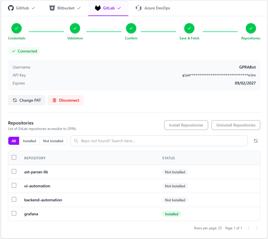268x239 pixels.
Task: Click the GitHub logo icon
Action: tap(11, 8)
